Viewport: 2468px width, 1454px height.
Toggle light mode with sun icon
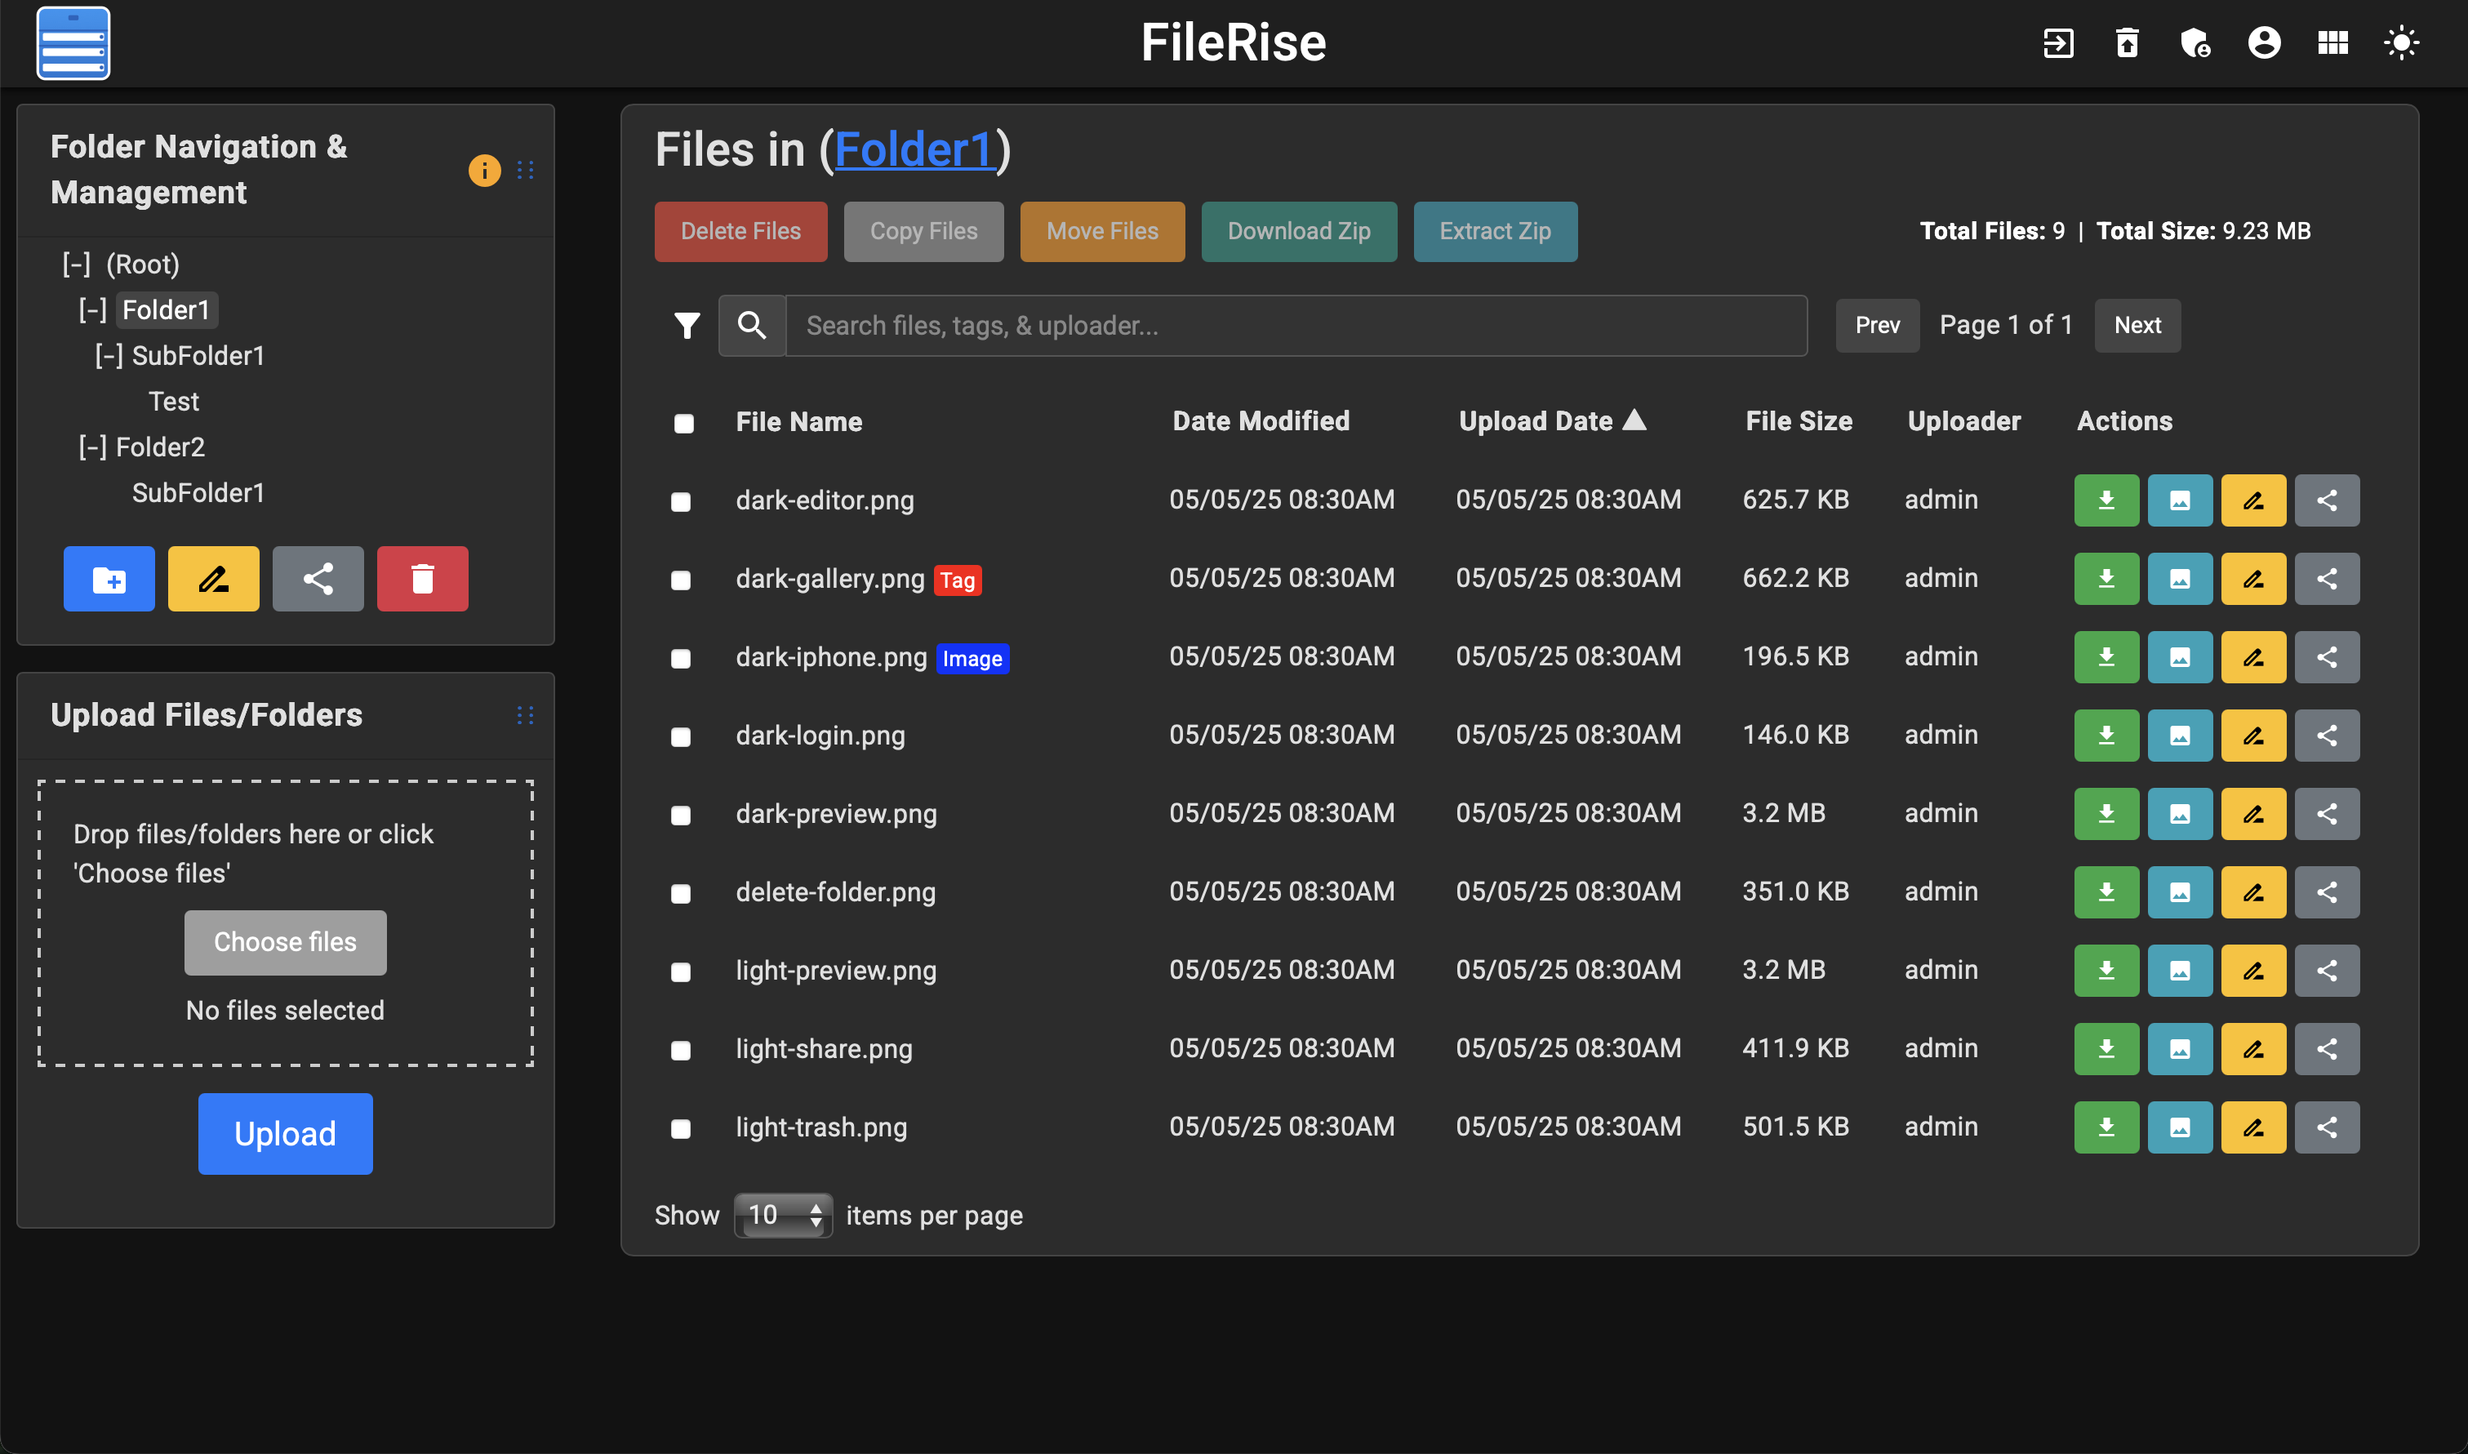(x=2400, y=43)
